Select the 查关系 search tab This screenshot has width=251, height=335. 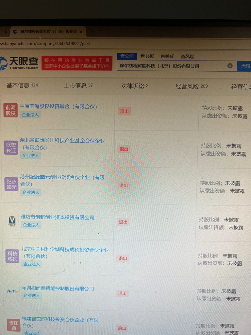(x=167, y=56)
